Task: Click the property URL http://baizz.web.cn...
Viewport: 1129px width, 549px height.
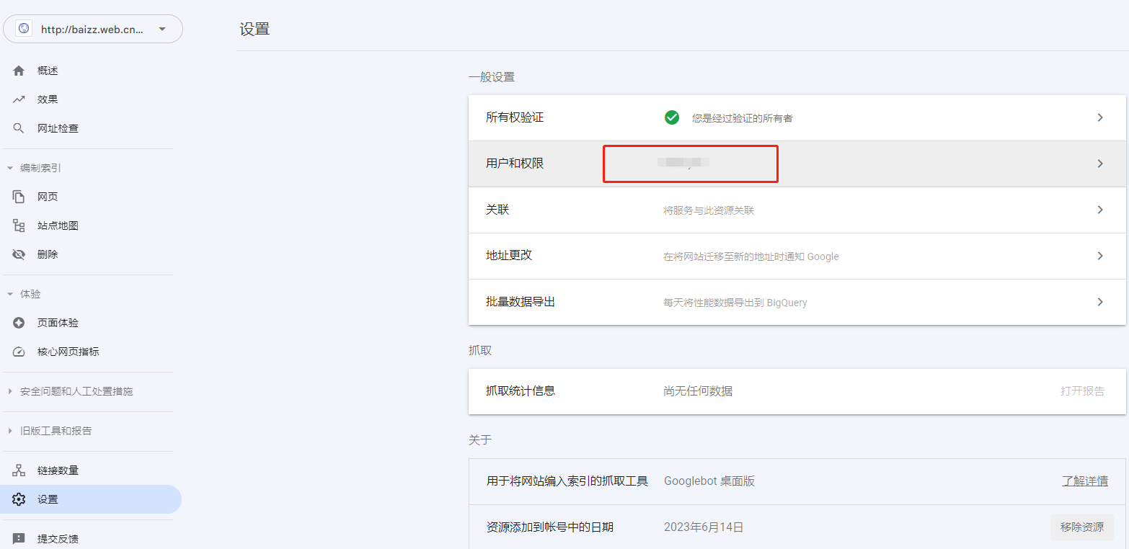Action: [x=92, y=30]
